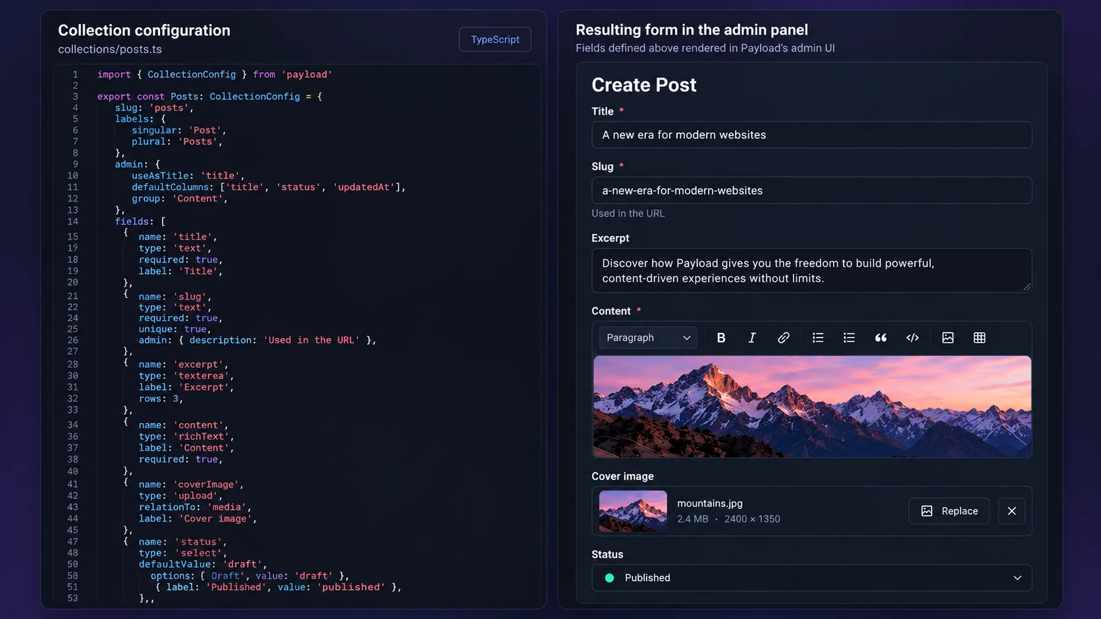This screenshot has height=619, width=1101.
Task: Click the green Published status dot
Action: coord(610,578)
